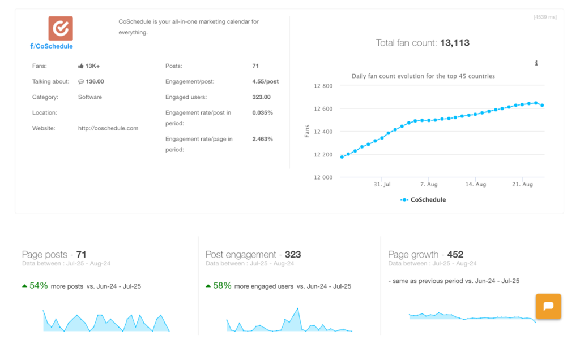Click the 14. Aug x-axis label
This screenshot has height=344, width=580.
(x=476, y=184)
